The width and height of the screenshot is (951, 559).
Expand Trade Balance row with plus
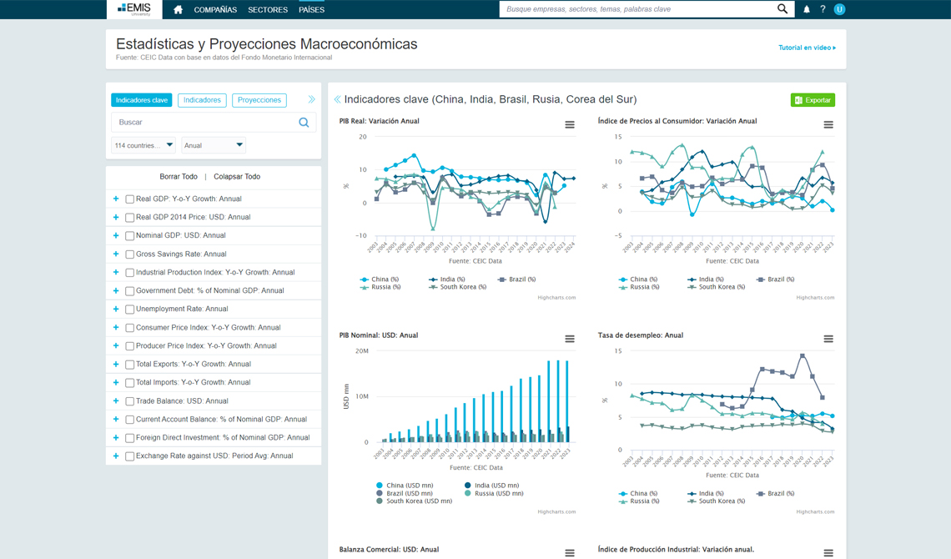[116, 400]
